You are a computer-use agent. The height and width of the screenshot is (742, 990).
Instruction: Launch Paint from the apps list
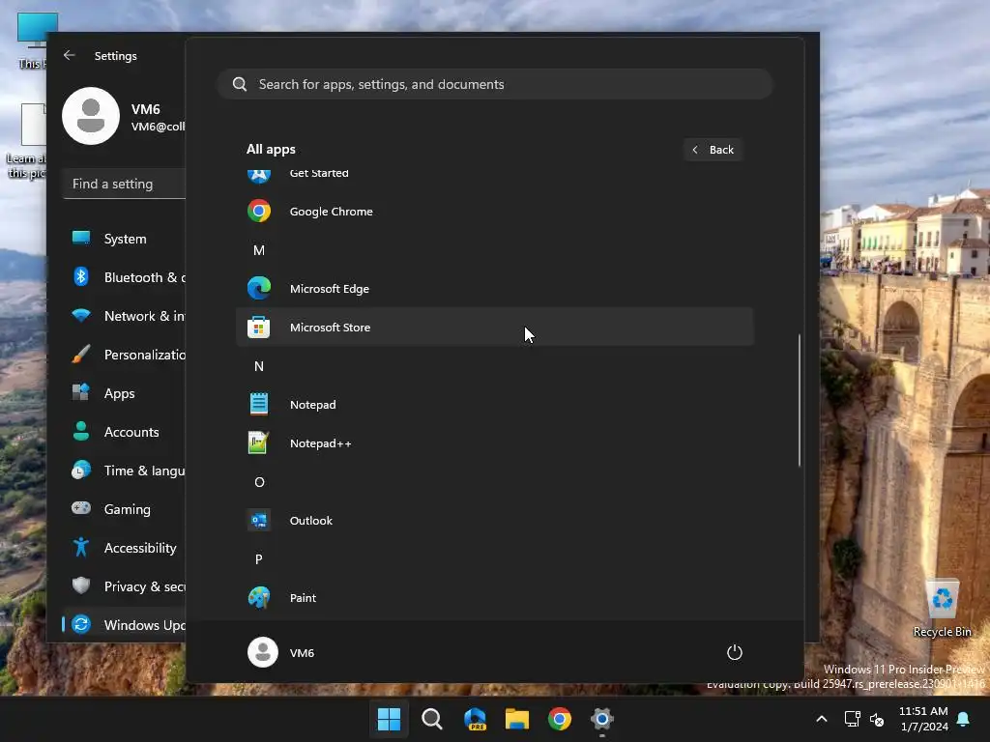tap(494, 597)
